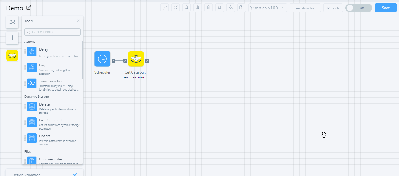Click the plus add button in sidebar
This screenshot has width=399, height=176.
click(12, 38)
